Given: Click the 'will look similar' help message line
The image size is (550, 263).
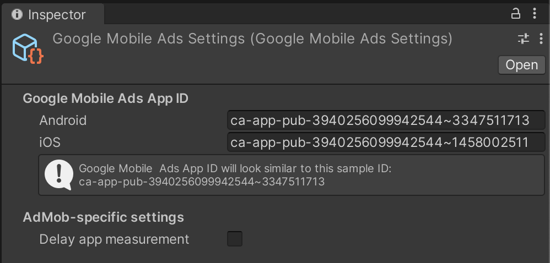Looking at the screenshot, I should tap(235, 169).
